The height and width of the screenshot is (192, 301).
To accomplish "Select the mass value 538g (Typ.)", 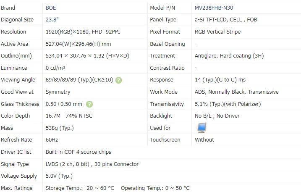I will click(x=60, y=128).
